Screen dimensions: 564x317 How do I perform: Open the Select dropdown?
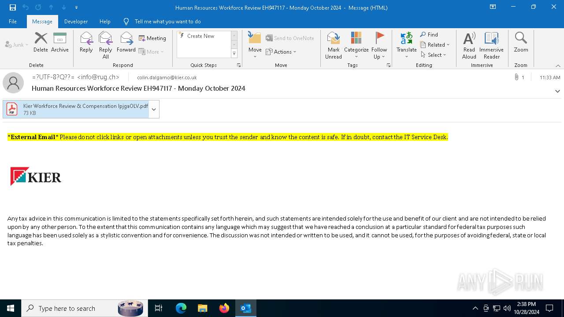[x=433, y=55]
